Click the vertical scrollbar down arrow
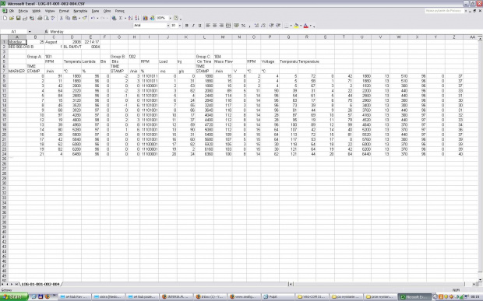Image resolution: width=483 pixels, height=301 pixels. coord(480,279)
